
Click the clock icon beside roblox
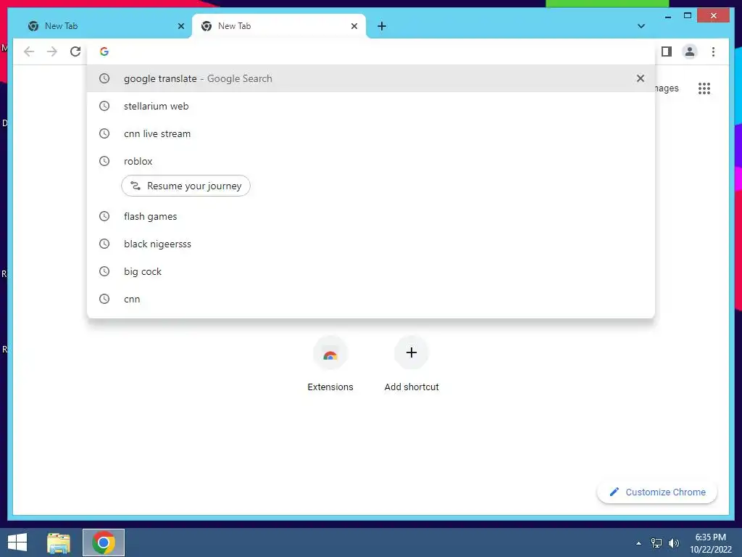pyautogui.click(x=104, y=161)
